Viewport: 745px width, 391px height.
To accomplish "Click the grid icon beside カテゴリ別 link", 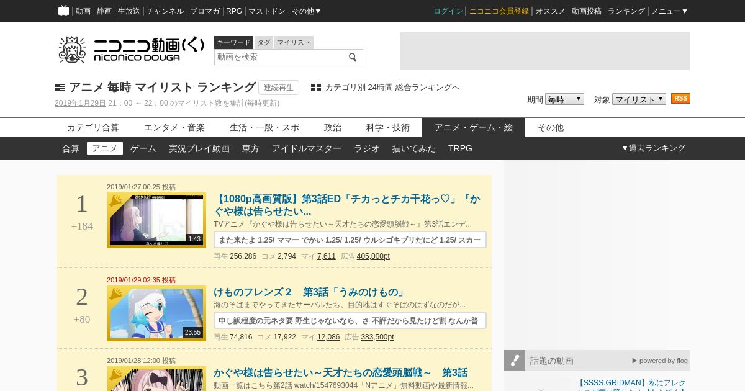I will (316, 88).
